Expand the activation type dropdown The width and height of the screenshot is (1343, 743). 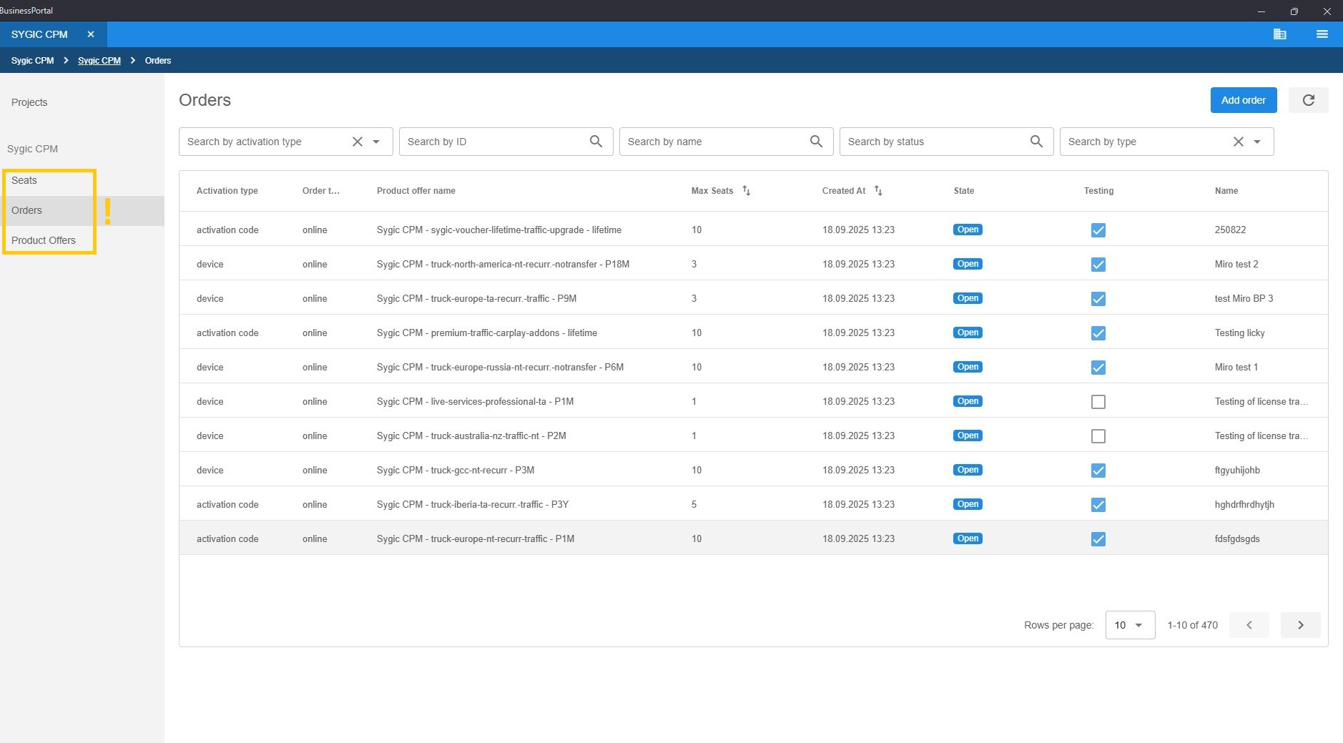coord(376,142)
